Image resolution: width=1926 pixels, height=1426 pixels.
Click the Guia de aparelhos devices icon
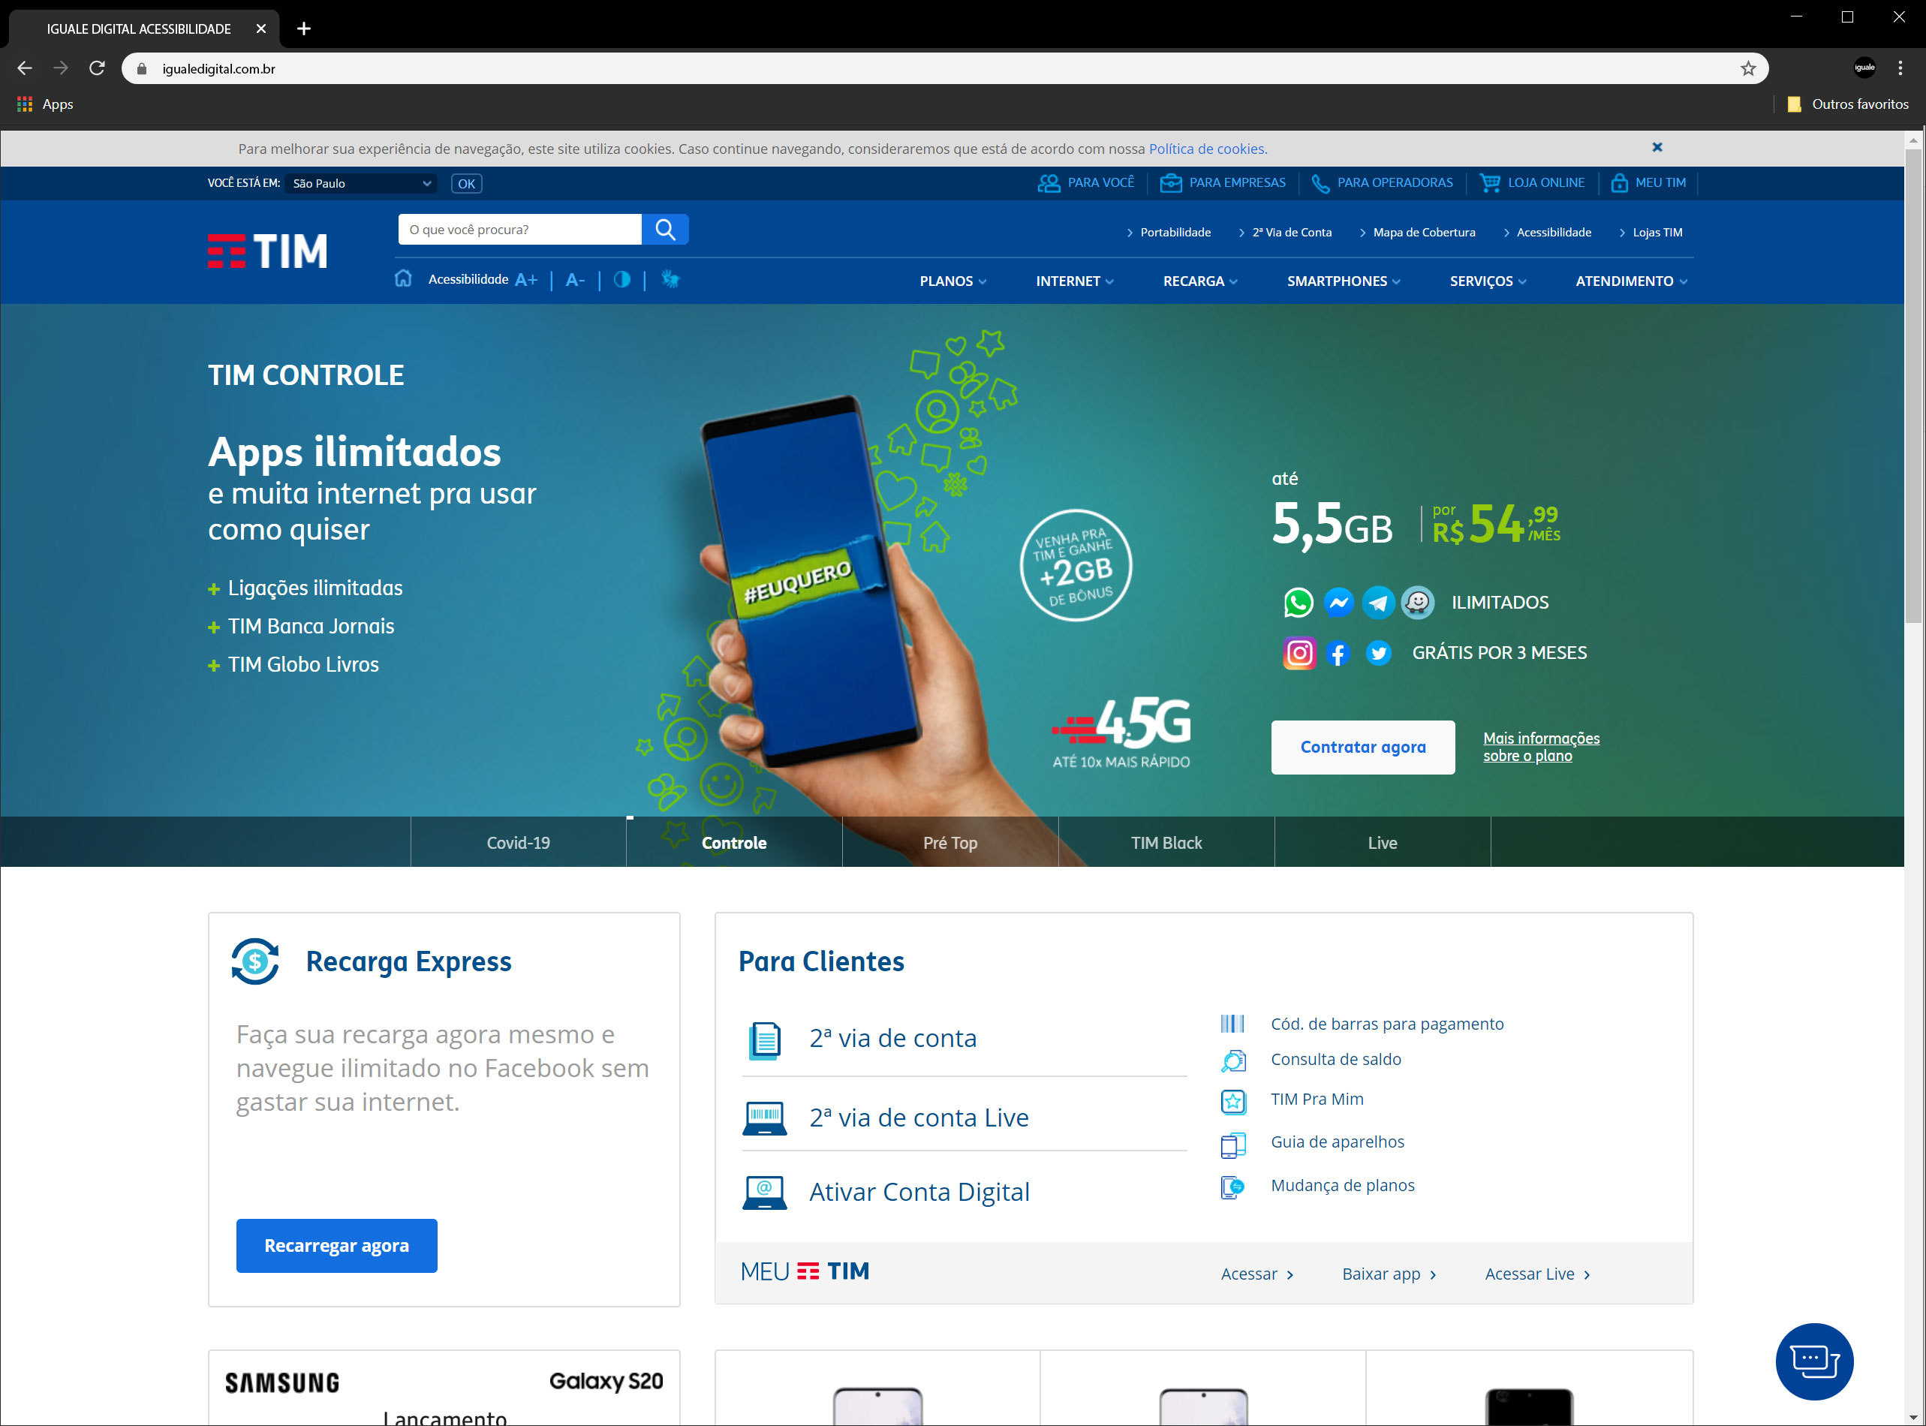coord(1232,1145)
